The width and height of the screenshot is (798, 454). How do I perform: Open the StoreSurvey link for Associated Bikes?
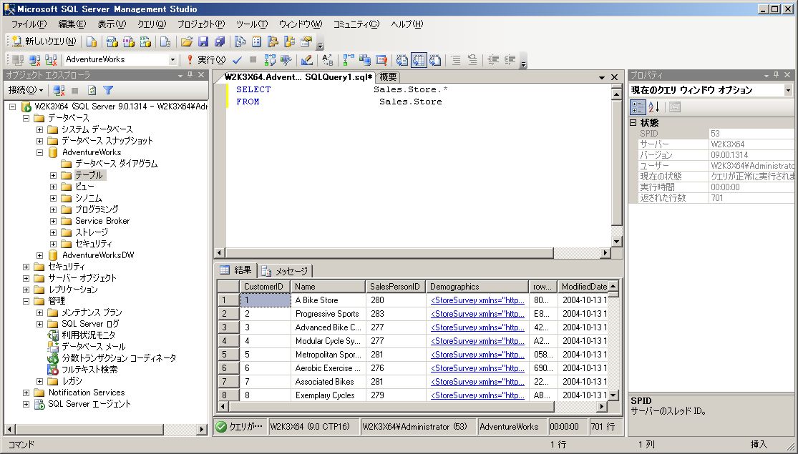tap(477, 382)
